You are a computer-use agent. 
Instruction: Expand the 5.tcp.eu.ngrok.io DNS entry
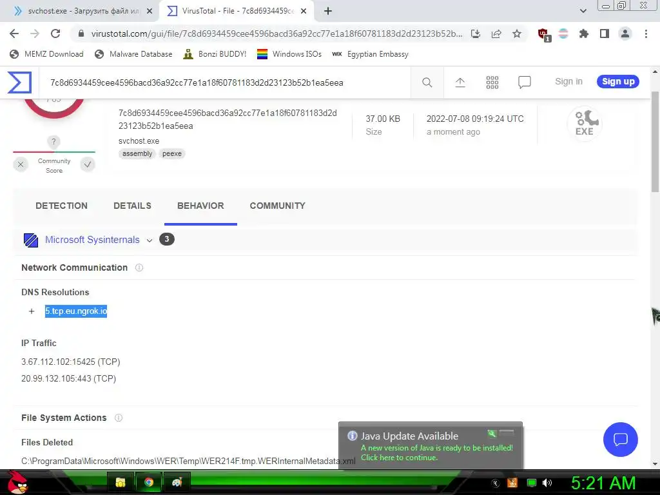pyautogui.click(x=32, y=311)
